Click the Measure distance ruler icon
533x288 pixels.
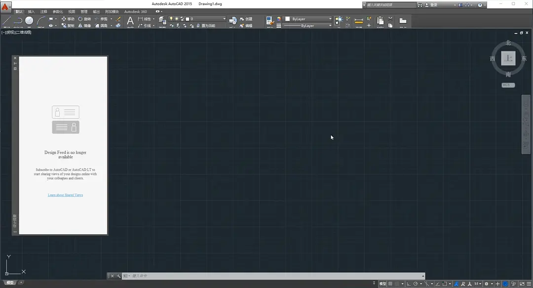(x=359, y=21)
